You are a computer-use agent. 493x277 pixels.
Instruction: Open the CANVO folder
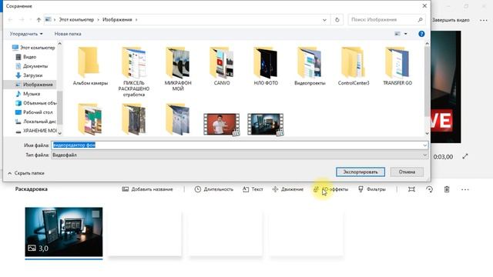(222, 66)
